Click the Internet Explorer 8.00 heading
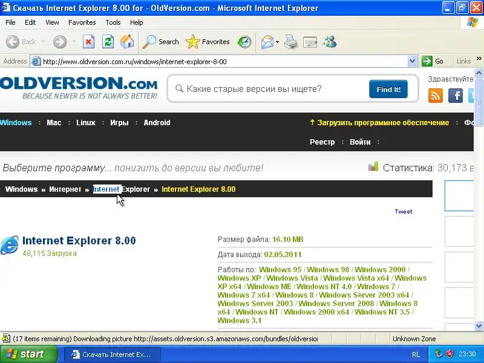 (x=79, y=240)
